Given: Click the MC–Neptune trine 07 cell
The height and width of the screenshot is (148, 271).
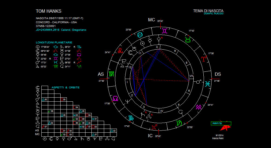Looking at the screenshot, I should click(x=95, y=135).
